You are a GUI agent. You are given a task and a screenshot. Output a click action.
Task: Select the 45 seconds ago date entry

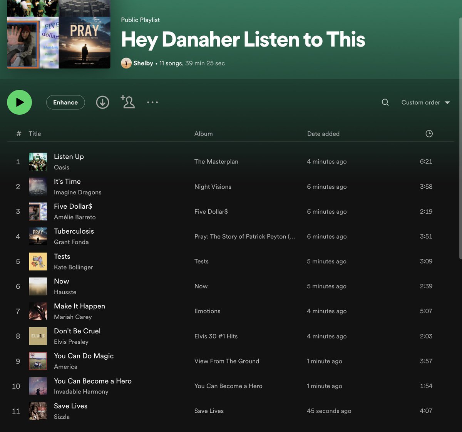329,411
